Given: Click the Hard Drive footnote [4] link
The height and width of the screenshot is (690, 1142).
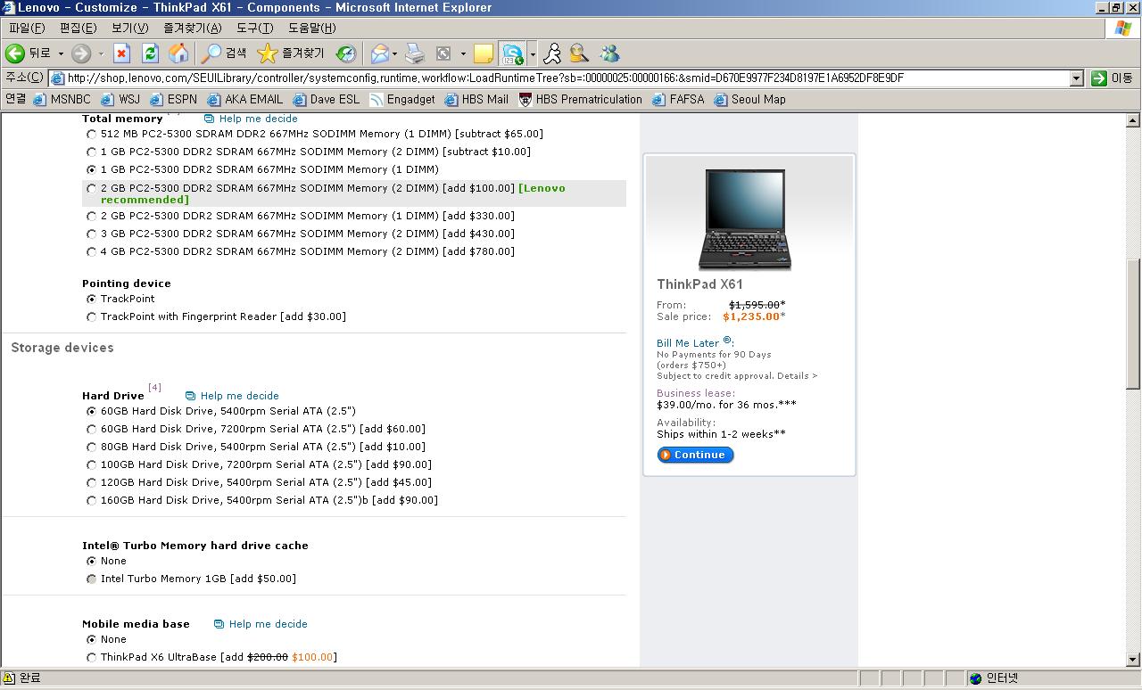Looking at the screenshot, I should pos(154,388).
